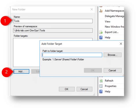The width and height of the screenshot is (137, 109).
Task: Click the Add Folder Target title text
Action: pyautogui.click(x=52, y=44)
